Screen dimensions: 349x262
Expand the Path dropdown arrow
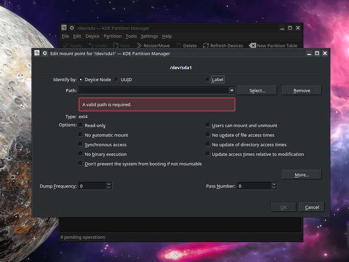point(232,90)
